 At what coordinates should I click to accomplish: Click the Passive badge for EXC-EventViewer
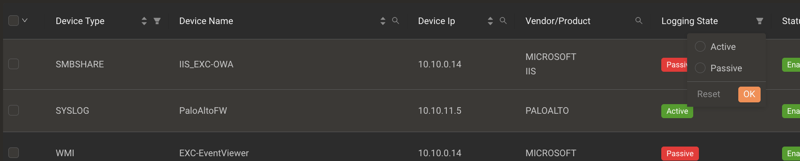pos(680,154)
